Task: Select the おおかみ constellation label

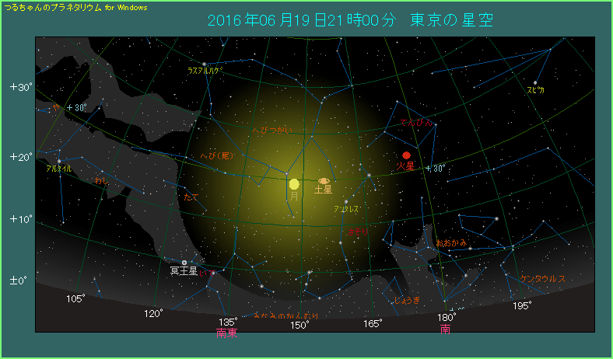Action: 451,243
